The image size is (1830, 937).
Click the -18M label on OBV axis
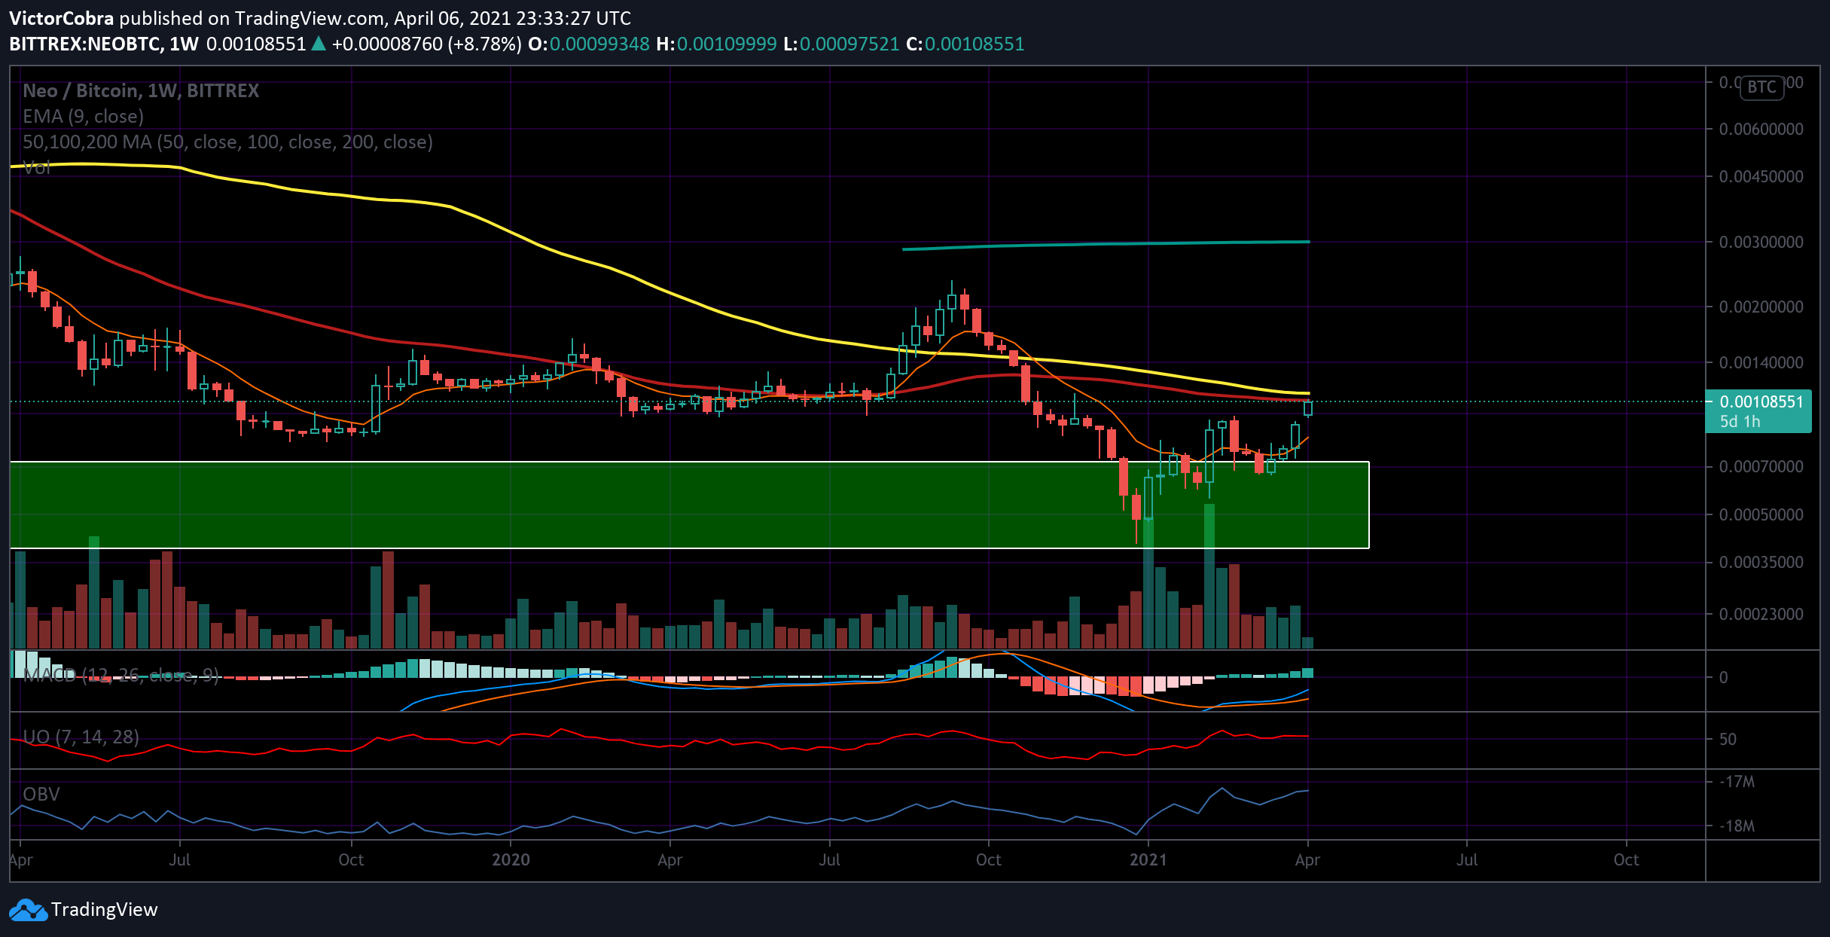point(1737,826)
